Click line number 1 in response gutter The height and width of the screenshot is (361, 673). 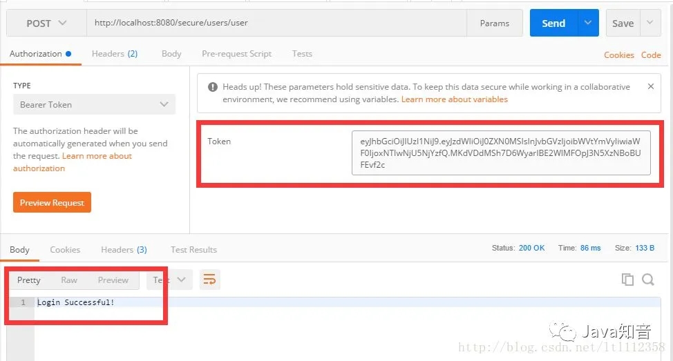23,302
